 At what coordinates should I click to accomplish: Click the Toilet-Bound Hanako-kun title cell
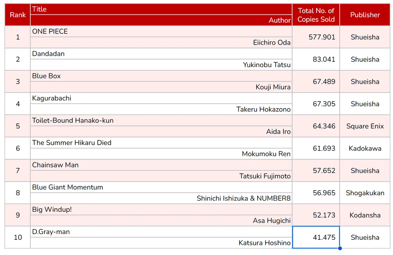tap(161, 120)
